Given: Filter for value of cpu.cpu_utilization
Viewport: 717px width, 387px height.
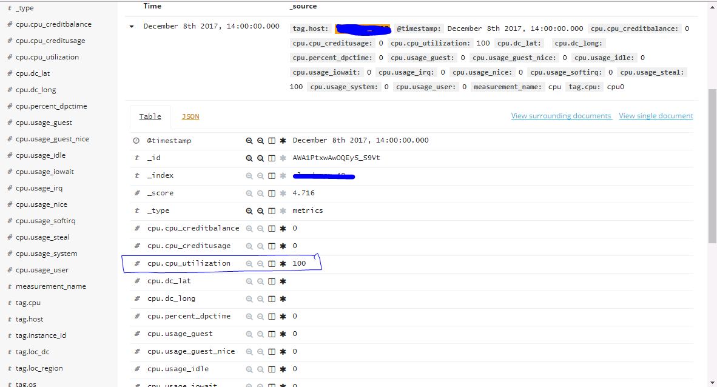Looking at the screenshot, I should [x=249, y=263].
